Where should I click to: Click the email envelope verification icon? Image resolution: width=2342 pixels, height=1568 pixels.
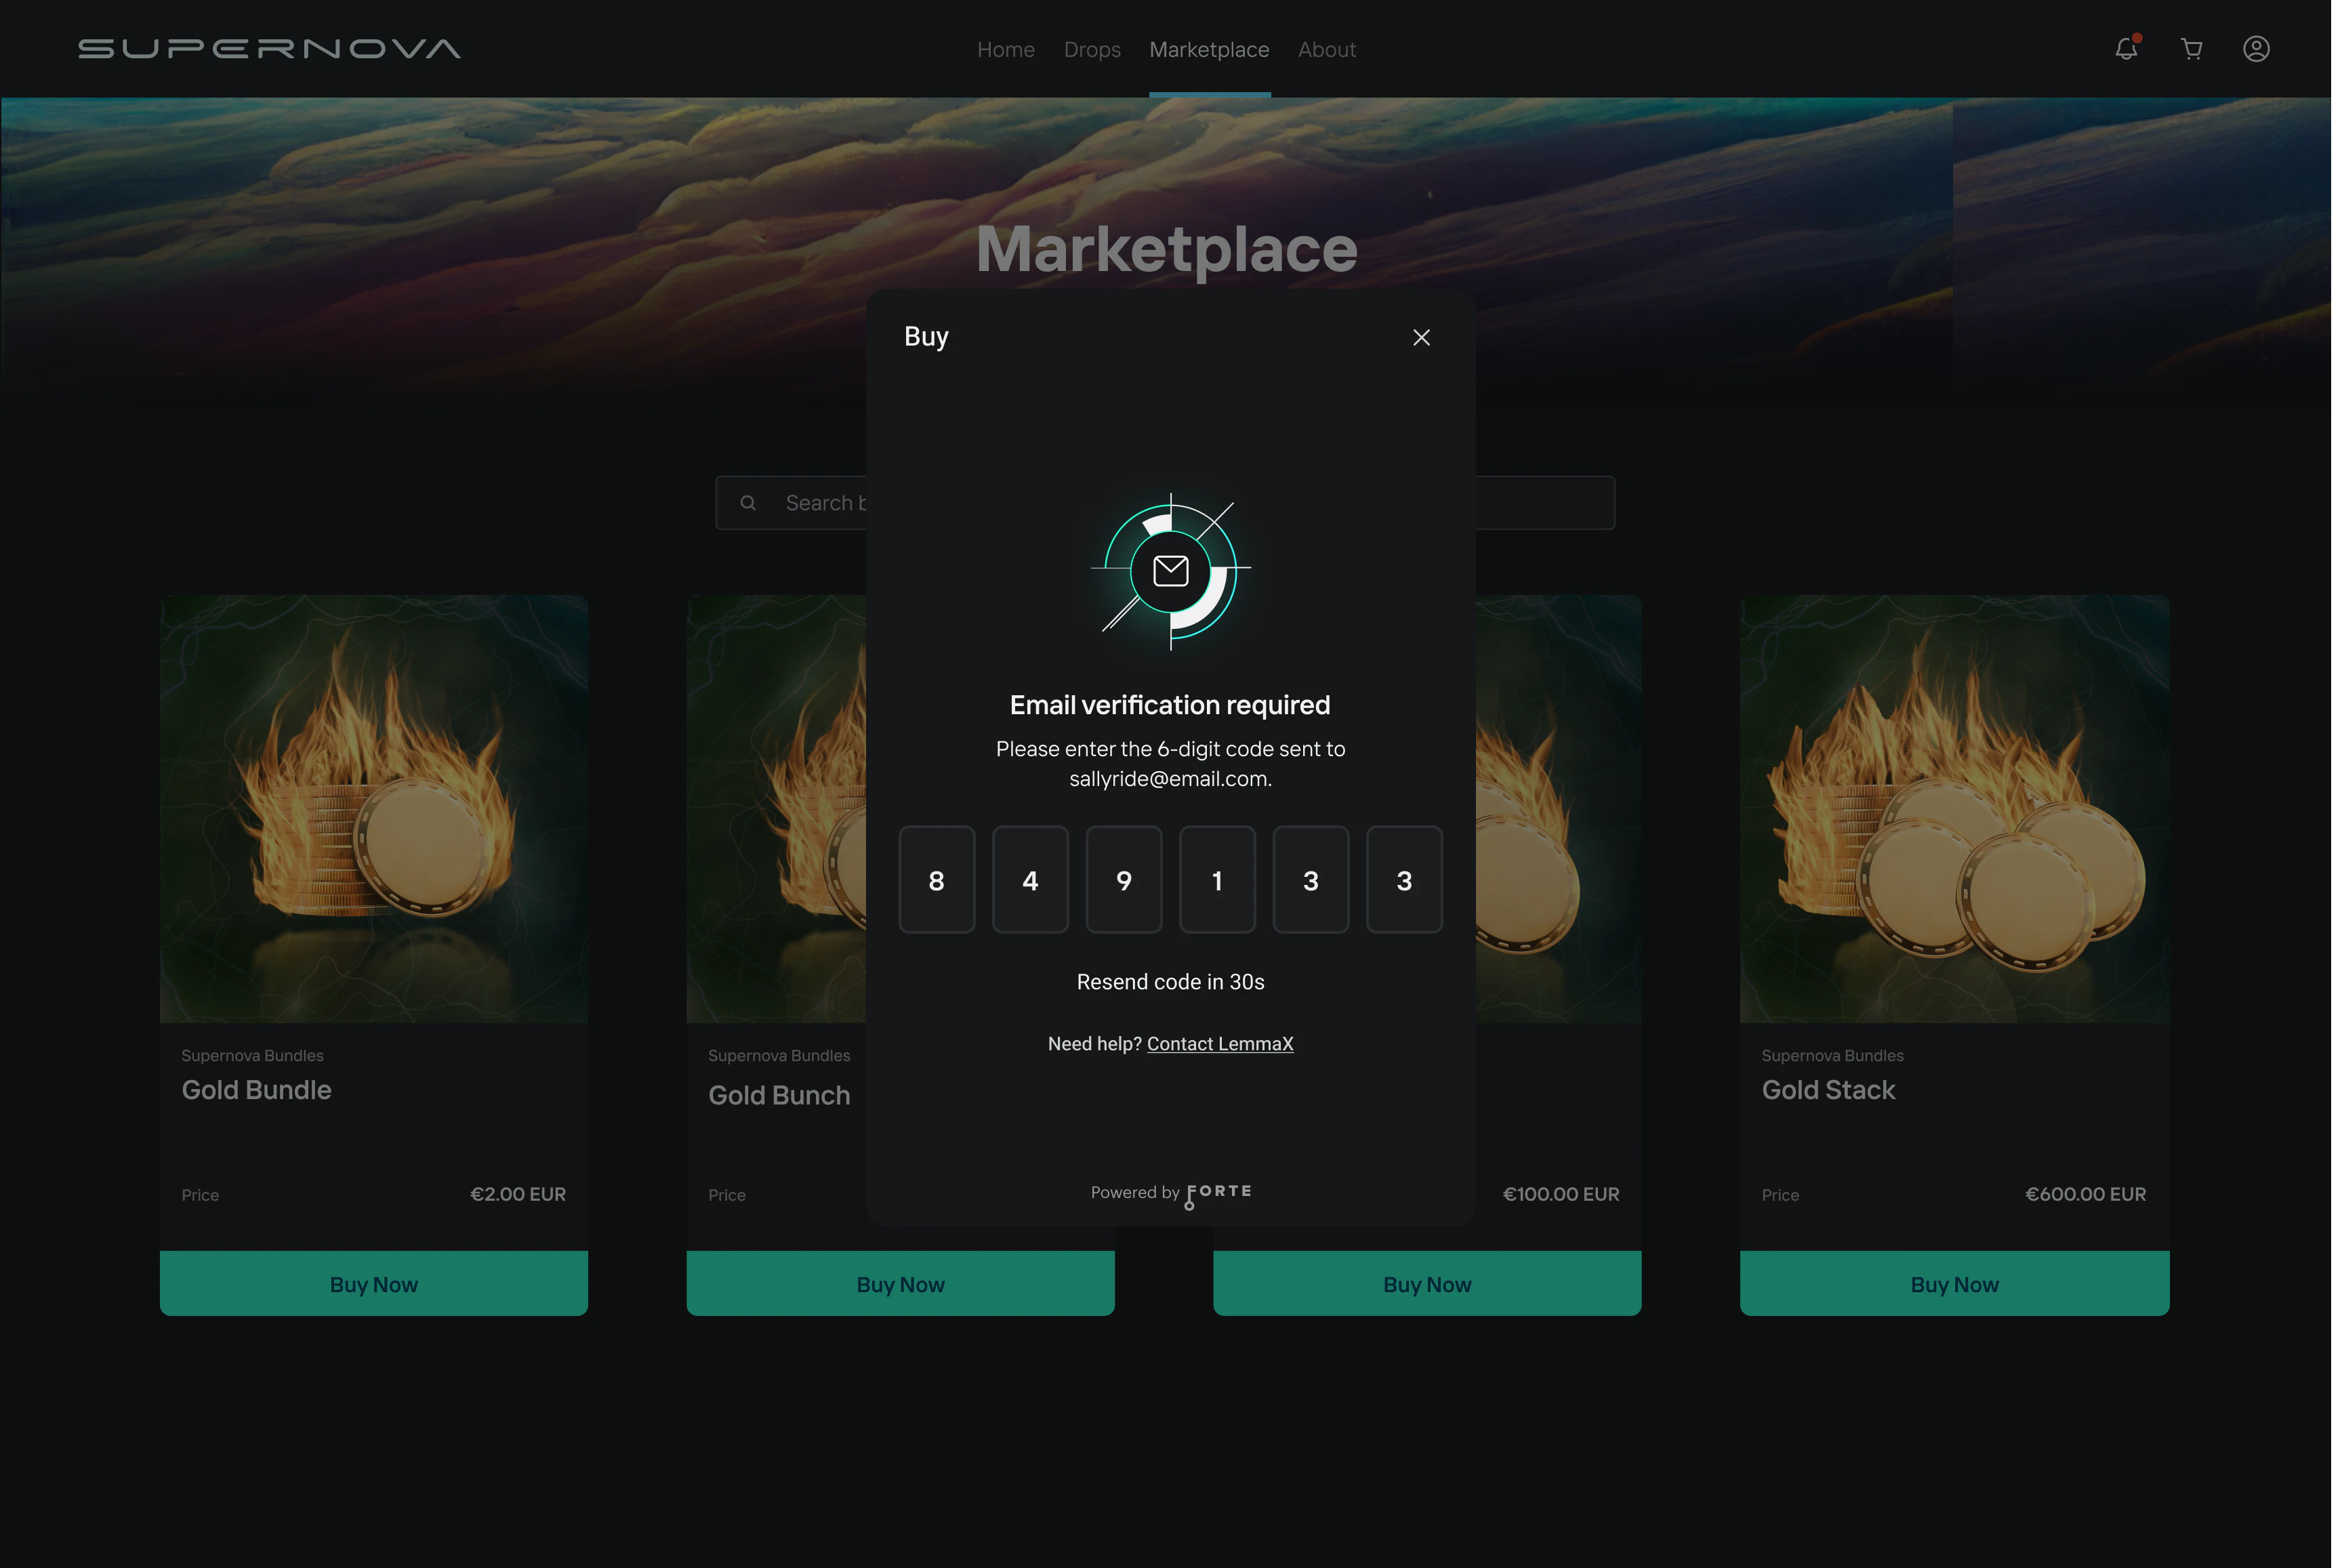coord(1170,571)
